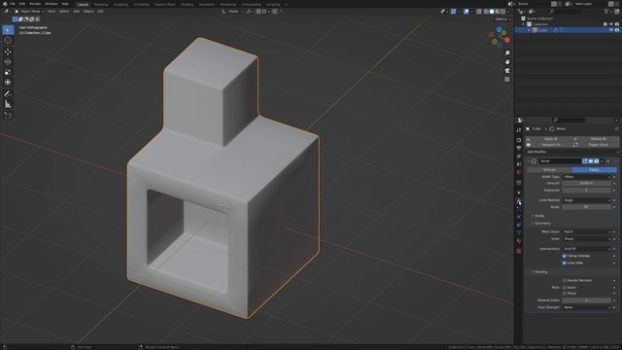Select the Scale tool
Screen dimensions: 622x350
8,72
